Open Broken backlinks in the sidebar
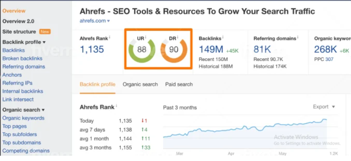Screen dimensions: 351x161 click(x=22, y=59)
